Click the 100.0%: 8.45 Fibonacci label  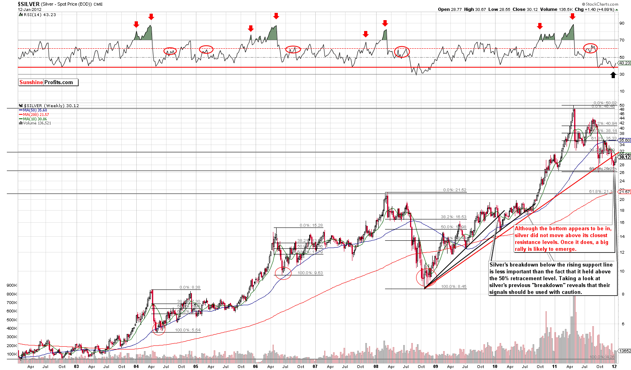pyautogui.click(x=454, y=287)
